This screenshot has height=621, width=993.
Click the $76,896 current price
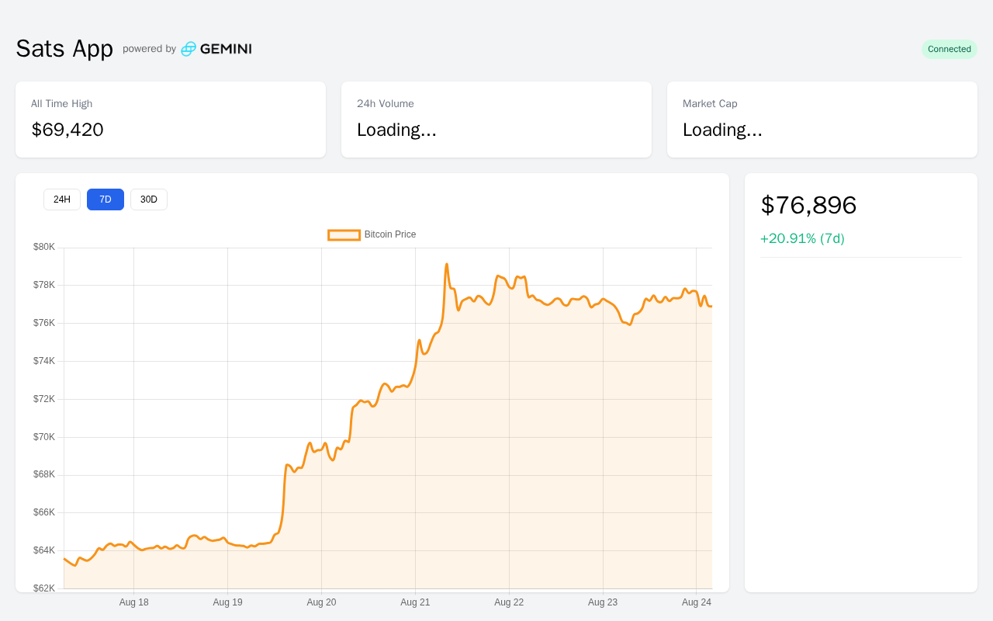[808, 205]
